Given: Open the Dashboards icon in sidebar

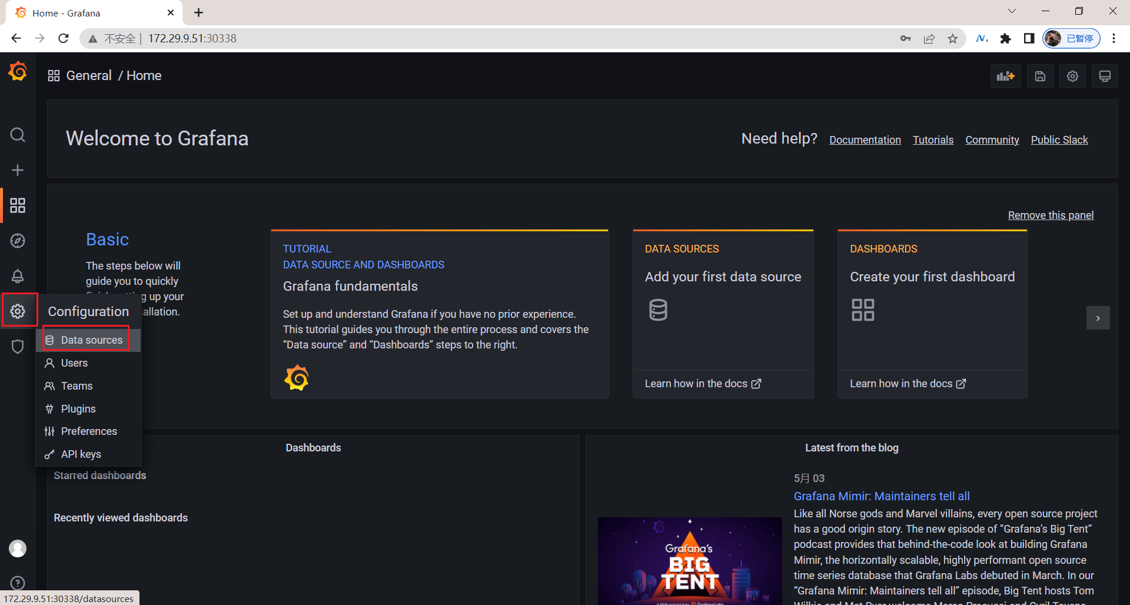Looking at the screenshot, I should point(18,205).
